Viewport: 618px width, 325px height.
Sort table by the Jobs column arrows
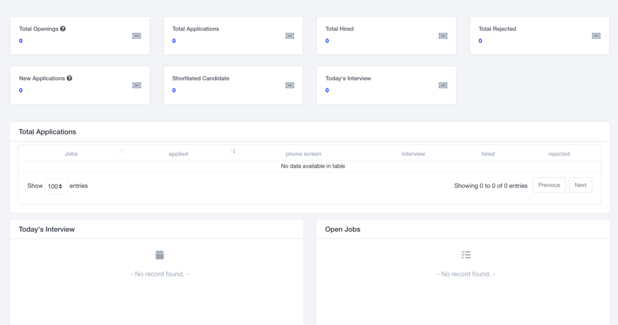coord(122,151)
